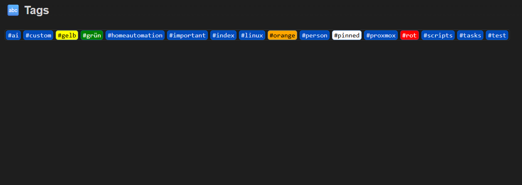Select the #custom tag
The width and height of the screenshot is (522, 185).
38,35
